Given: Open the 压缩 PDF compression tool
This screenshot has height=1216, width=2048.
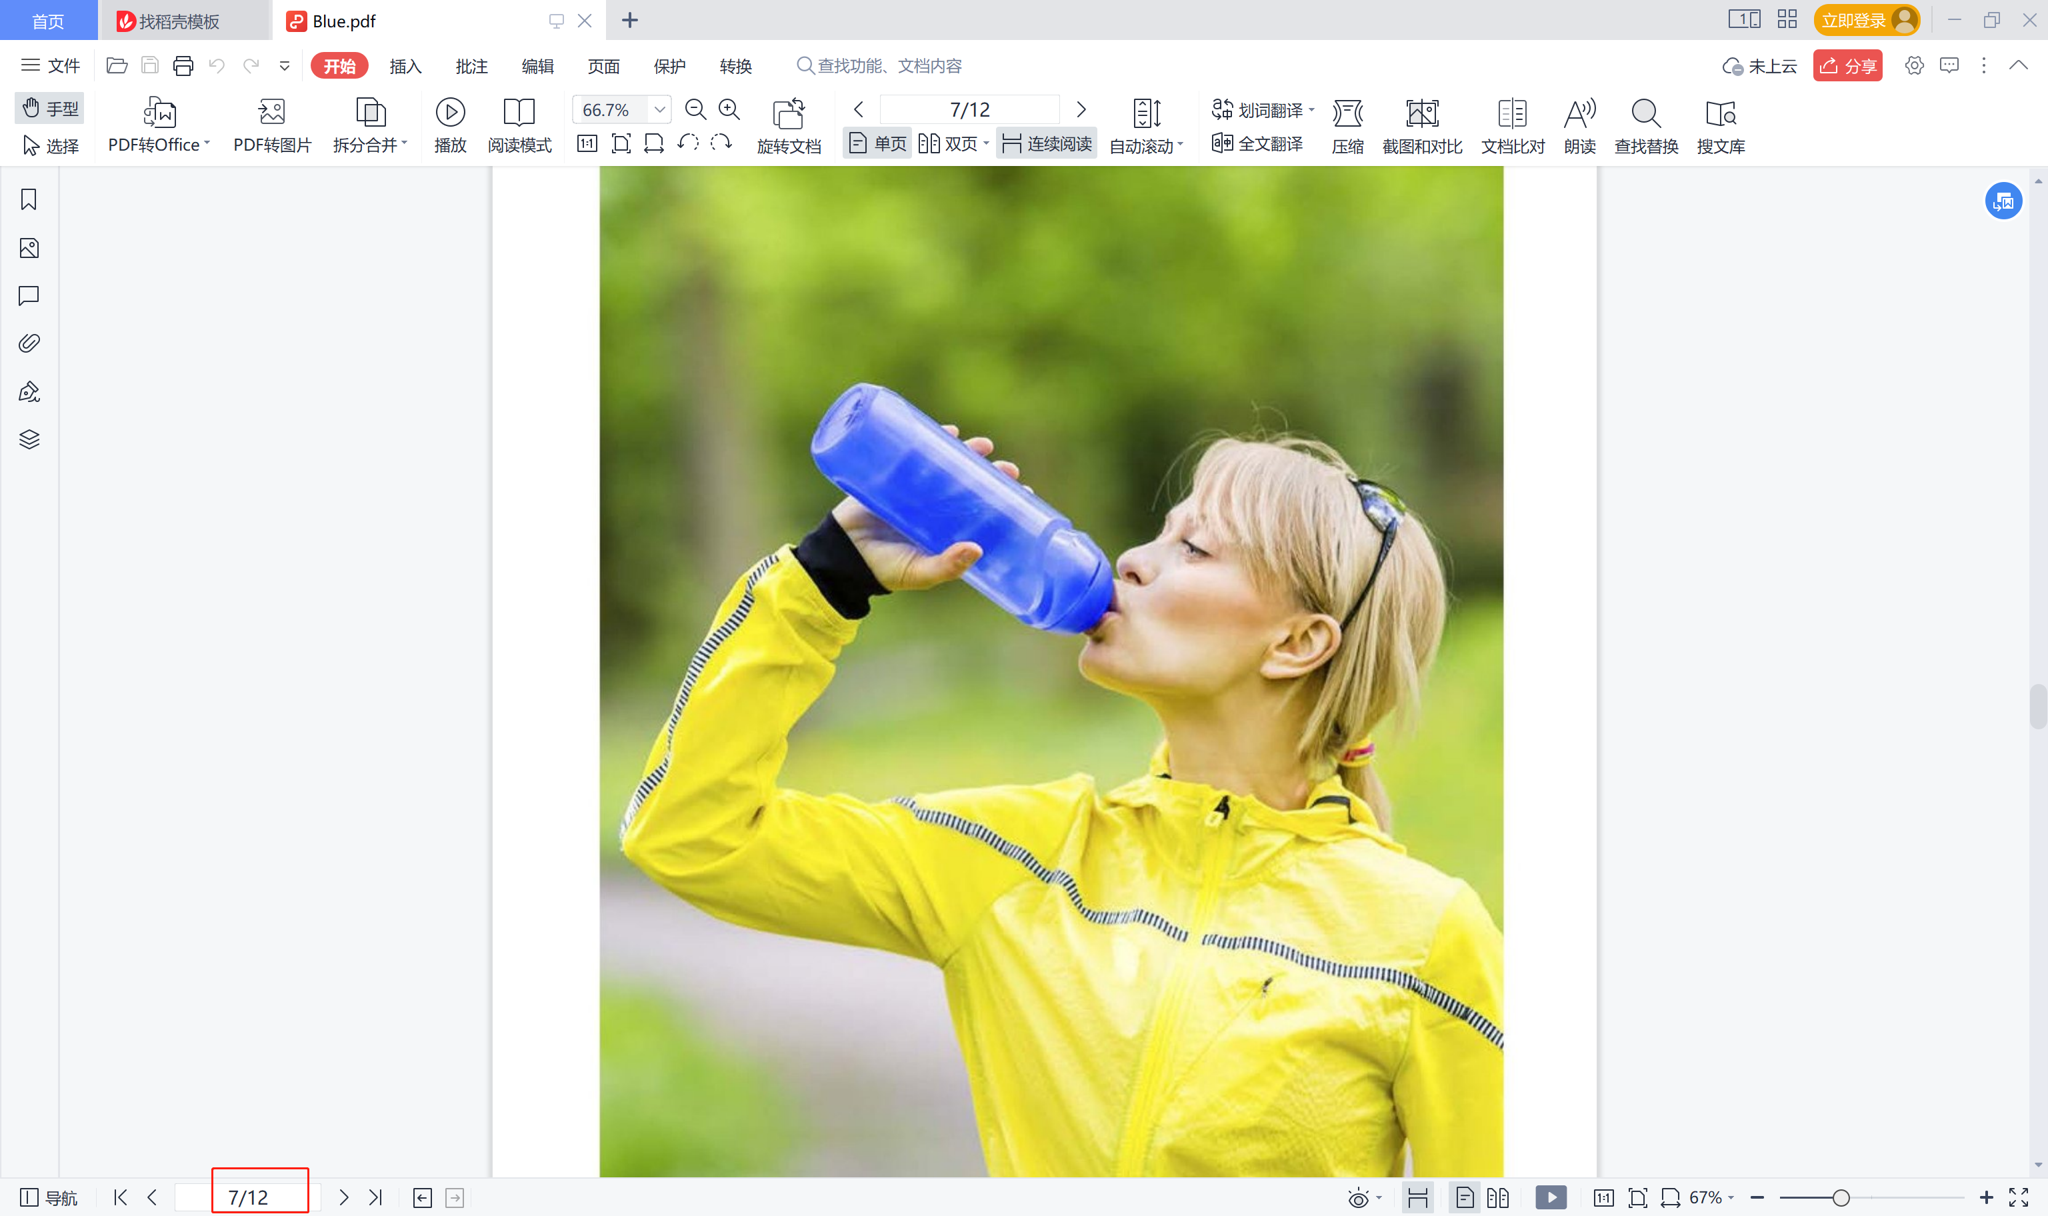Looking at the screenshot, I should pyautogui.click(x=1346, y=125).
